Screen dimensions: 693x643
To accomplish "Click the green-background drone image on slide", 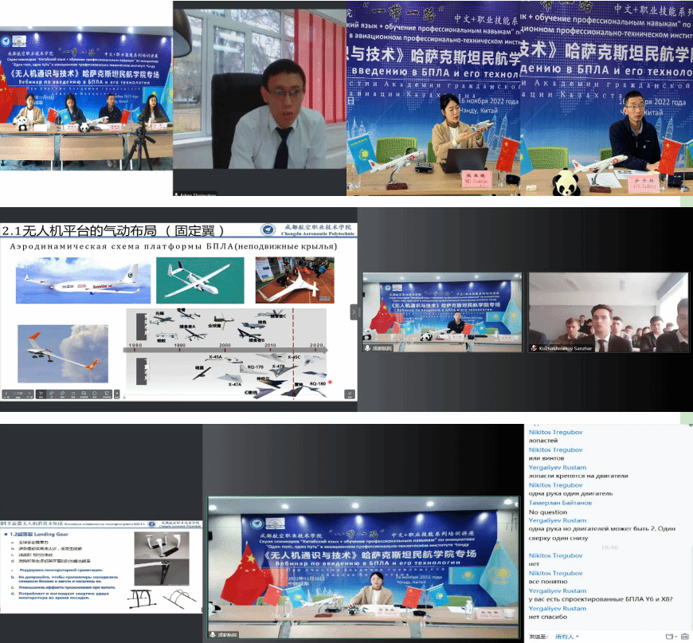I will pos(200,280).
